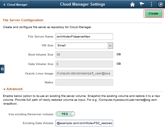Go back to Cloud Manager
This screenshot has height=130, width=165.
(16, 4)
